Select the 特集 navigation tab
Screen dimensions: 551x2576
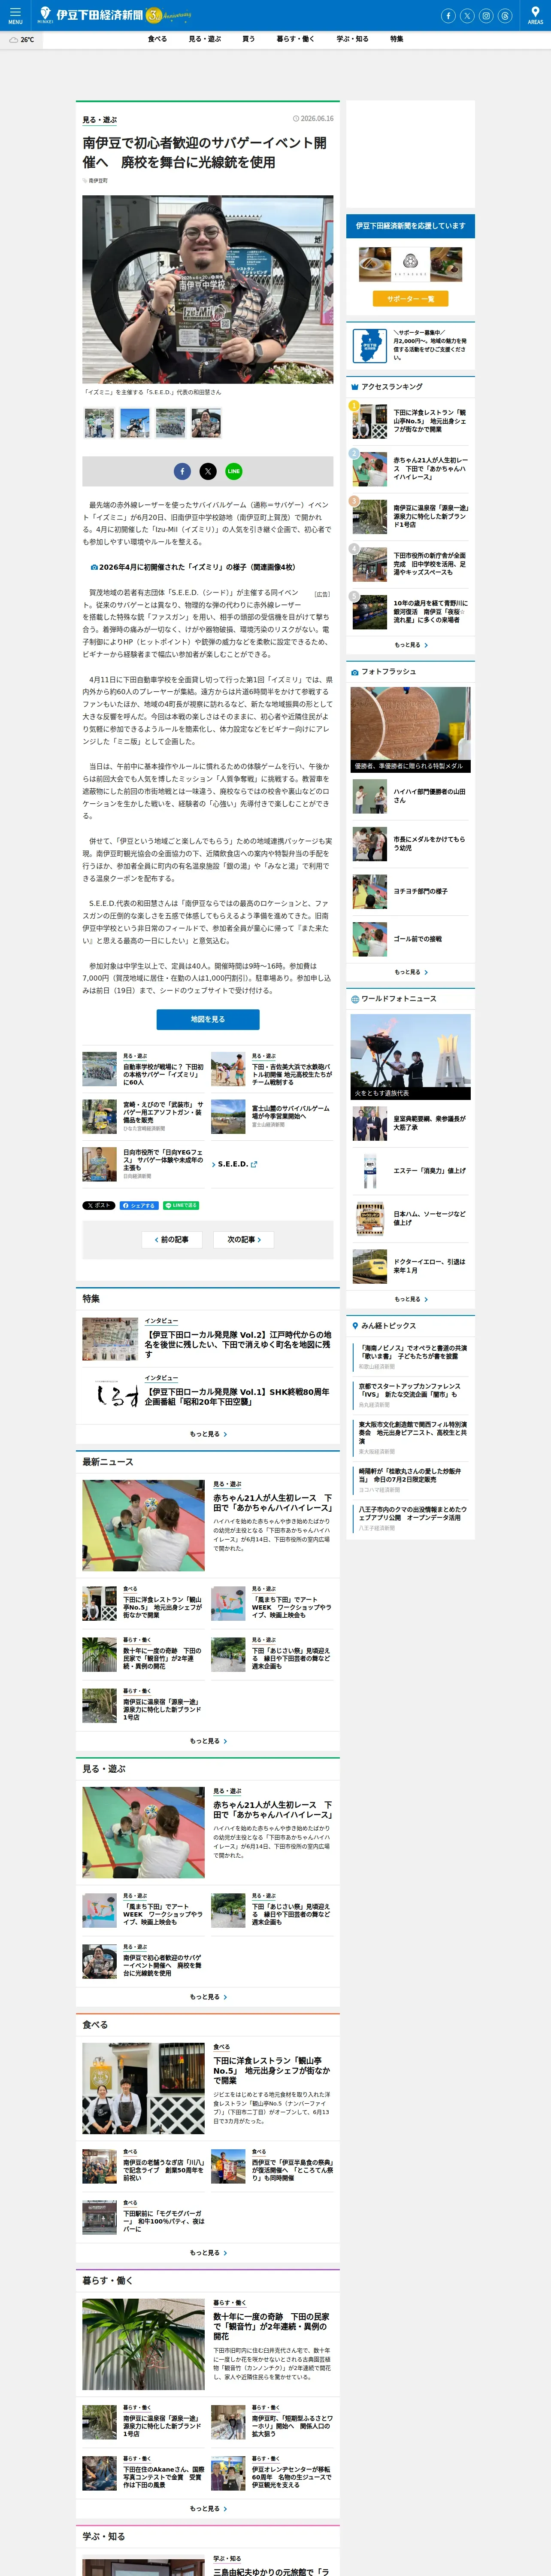396,39
